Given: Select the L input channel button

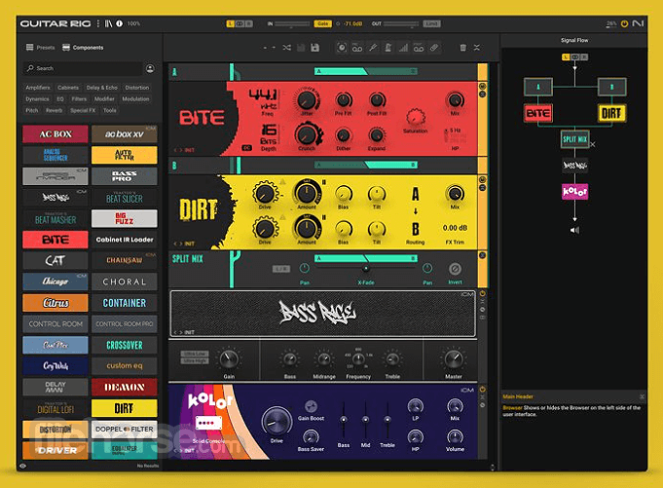Looking at the screenshot, I should coord(231,23).
